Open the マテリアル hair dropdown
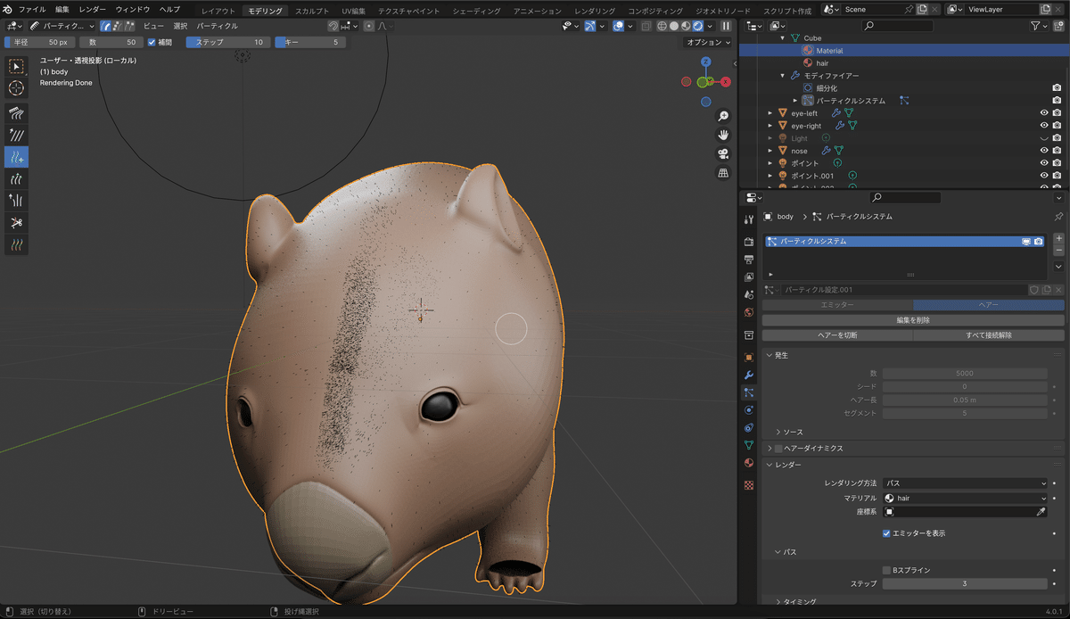Viewport: 1070px width, 619px height. point(965,498)
